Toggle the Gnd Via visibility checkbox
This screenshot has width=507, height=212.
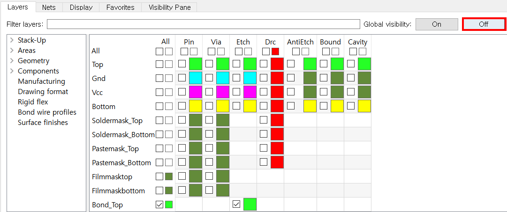point(209,78)
